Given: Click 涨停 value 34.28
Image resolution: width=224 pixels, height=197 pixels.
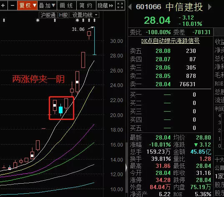Looking at the screenshot, I should pos(163,180).
